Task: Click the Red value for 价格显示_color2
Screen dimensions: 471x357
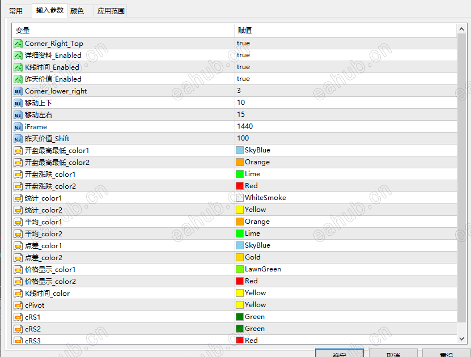Action: click(x=251, y=281)
